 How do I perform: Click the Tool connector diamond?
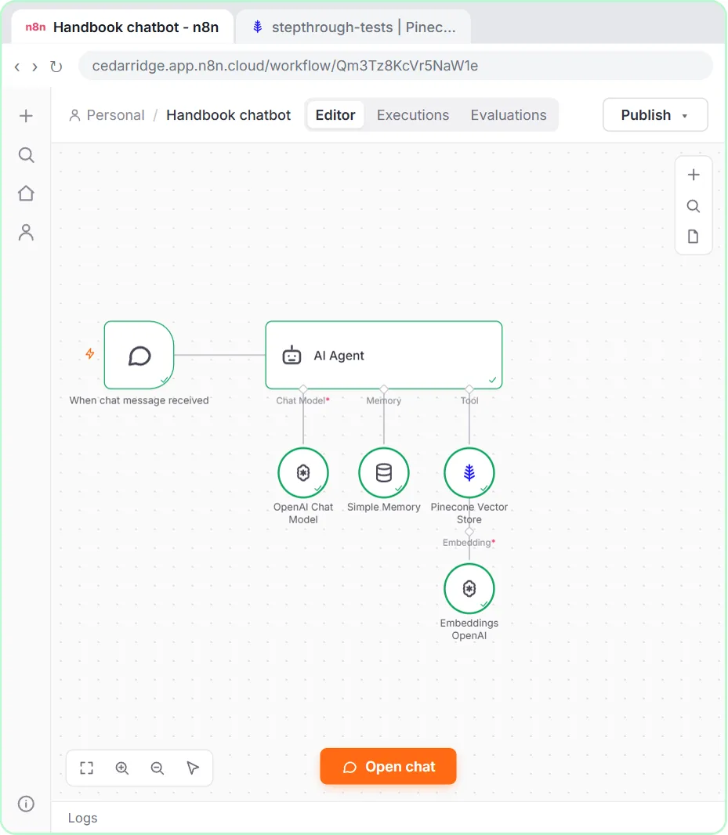pos(469,389)
